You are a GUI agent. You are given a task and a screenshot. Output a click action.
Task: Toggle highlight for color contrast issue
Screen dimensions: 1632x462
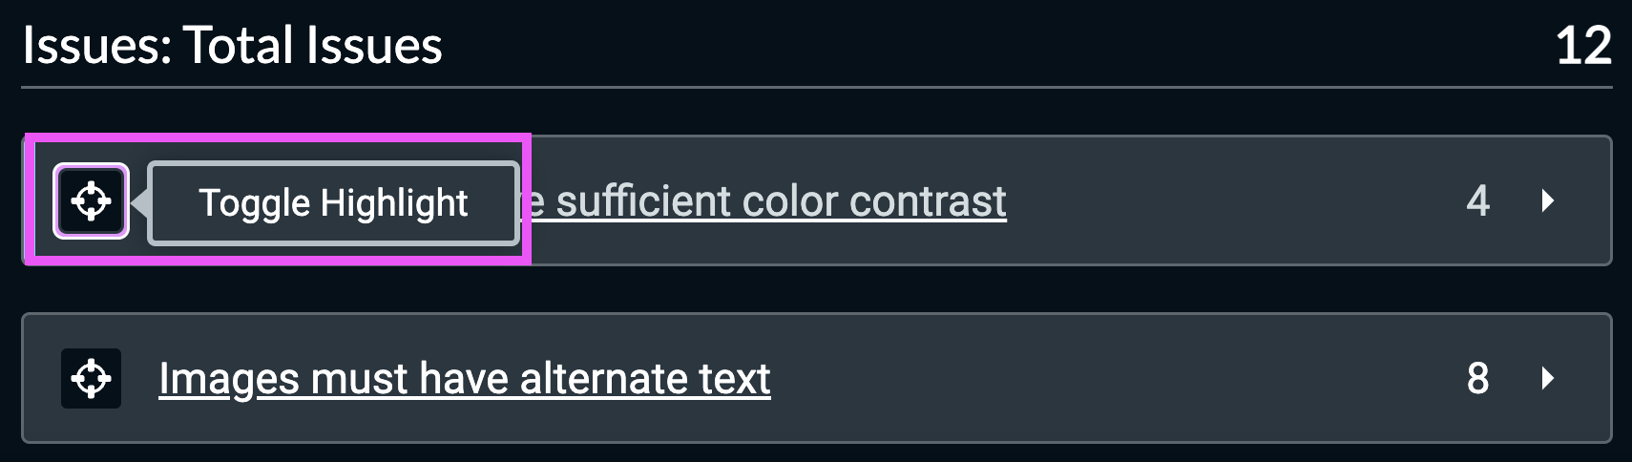tap(91, 201)
